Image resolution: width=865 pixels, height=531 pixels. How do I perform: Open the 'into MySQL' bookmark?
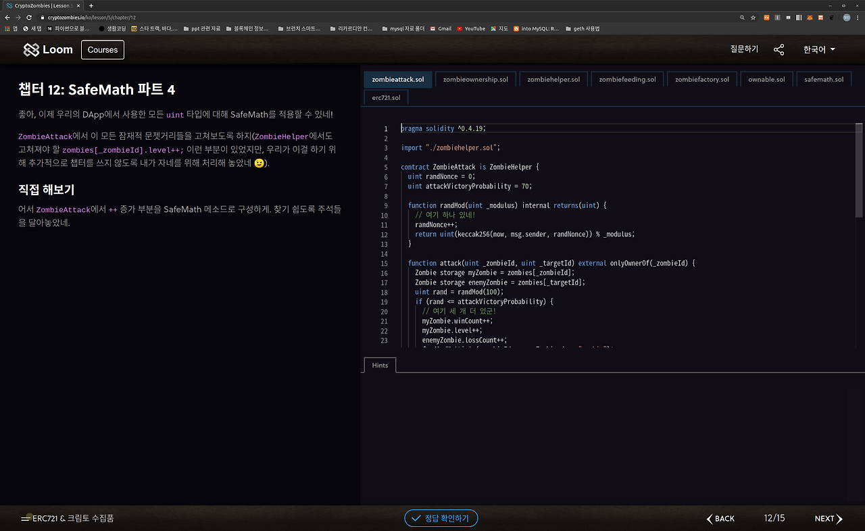pos(537,29)
